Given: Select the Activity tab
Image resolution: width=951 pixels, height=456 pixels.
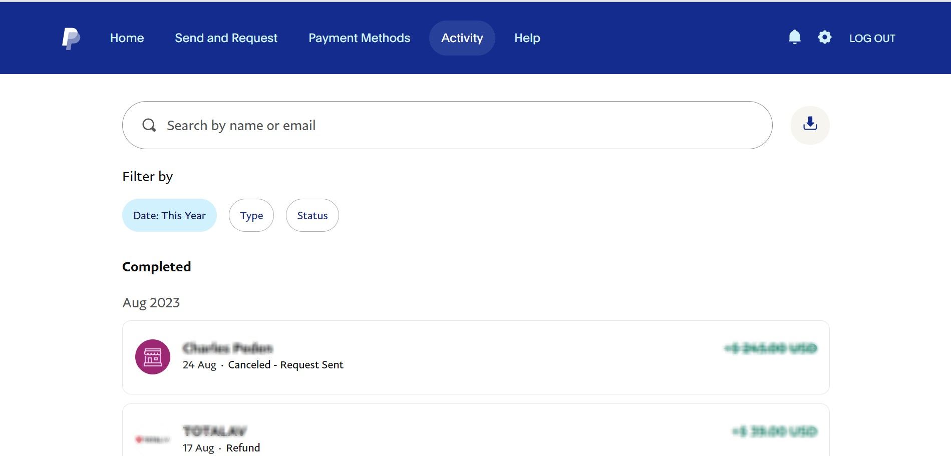Looking at the screenshot, I should tap(462, 38).
